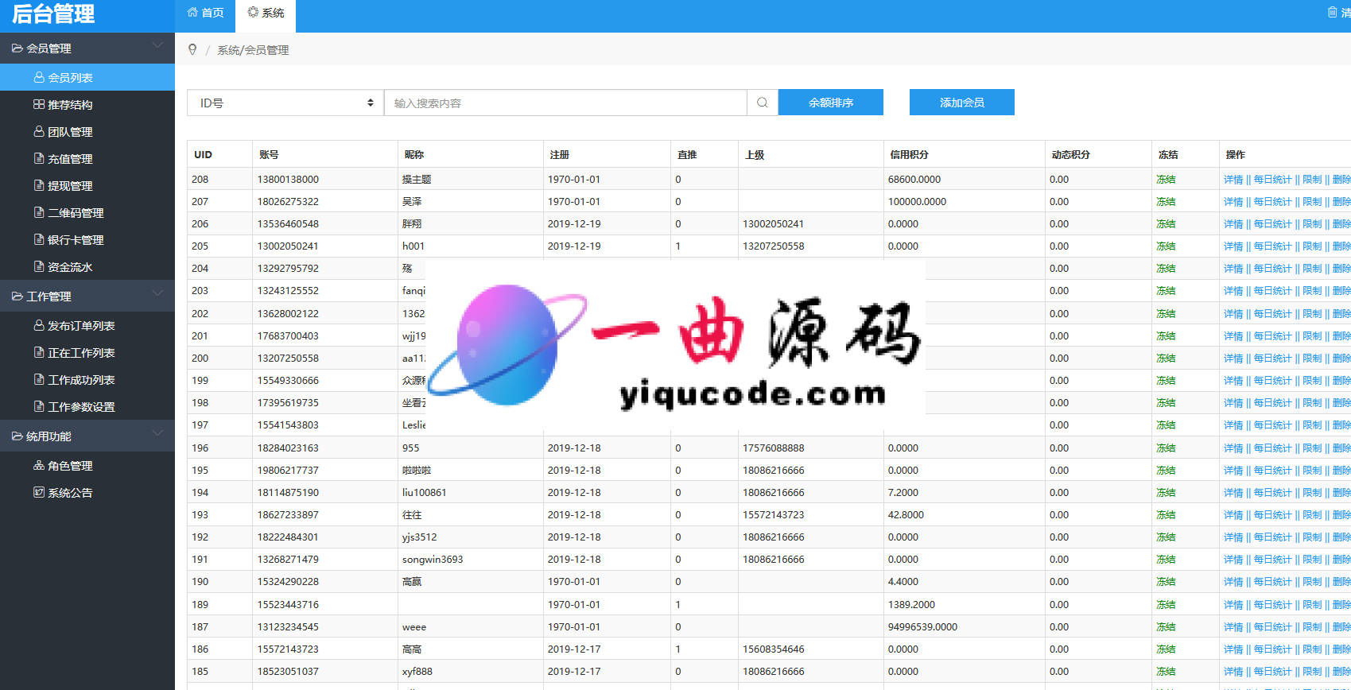Click the 后台管理 logo title

(x=53, y=14)
